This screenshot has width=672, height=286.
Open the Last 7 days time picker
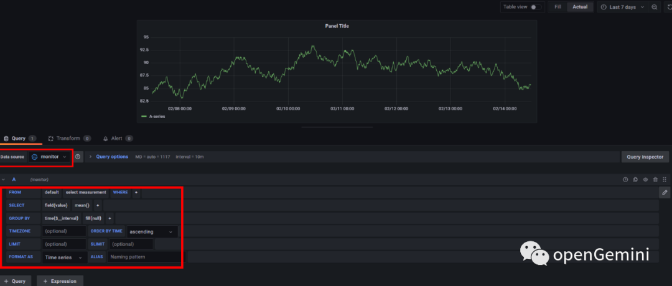tap(622, 7)
